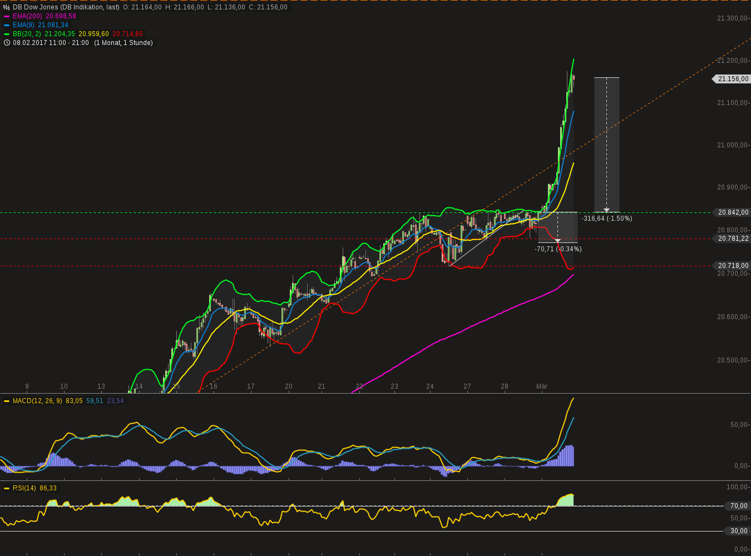
Task: Click the clock icon next to the date range
Action: pyautogui.click(x=7, y=42)
